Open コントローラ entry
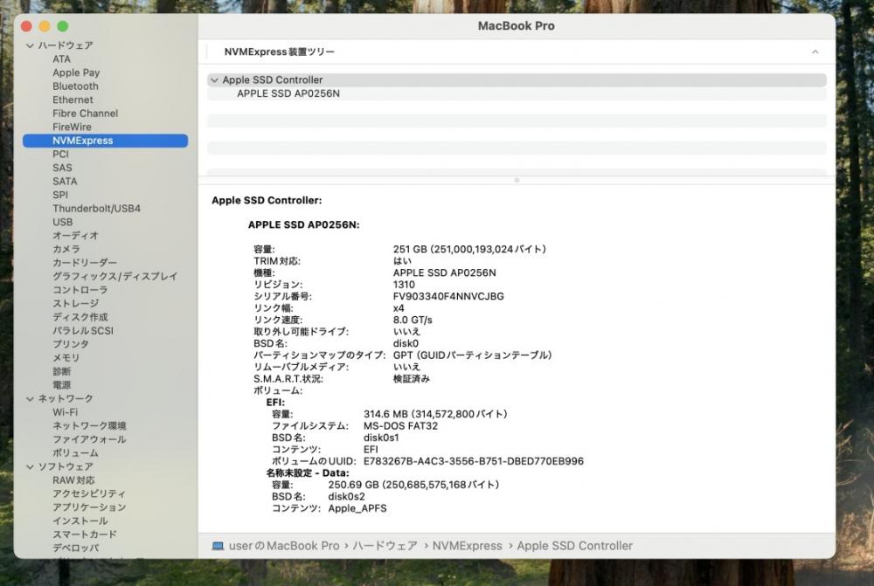874x586 pixels. click(x=80, y=290)
